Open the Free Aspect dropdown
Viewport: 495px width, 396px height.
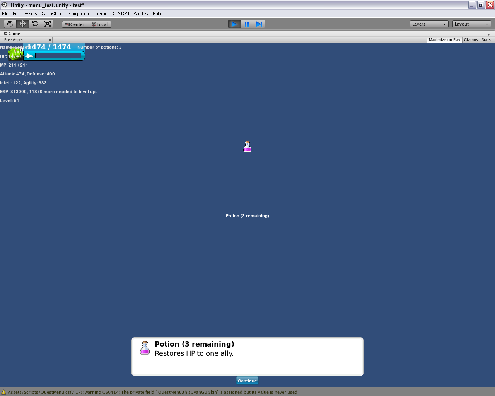[27, 40]
